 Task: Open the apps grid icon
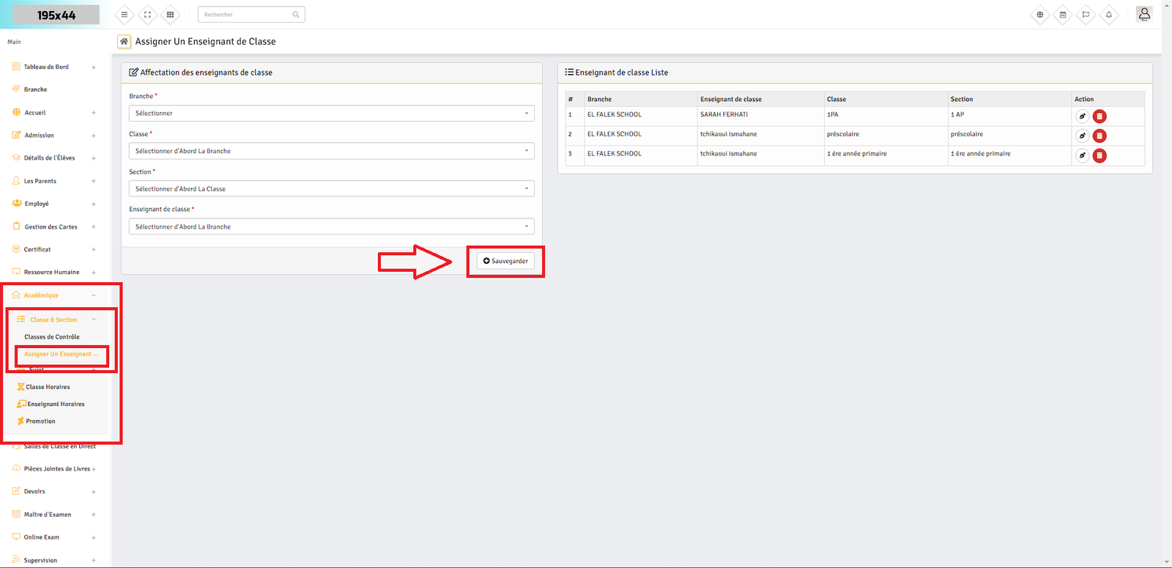pyautogui.click(x=170, y=15)
